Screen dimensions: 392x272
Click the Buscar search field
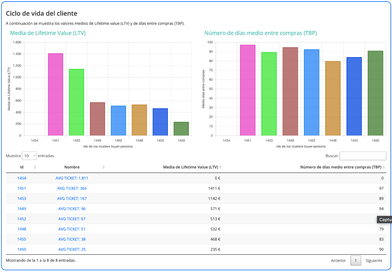pyautogui.click(x=363, y=156)
